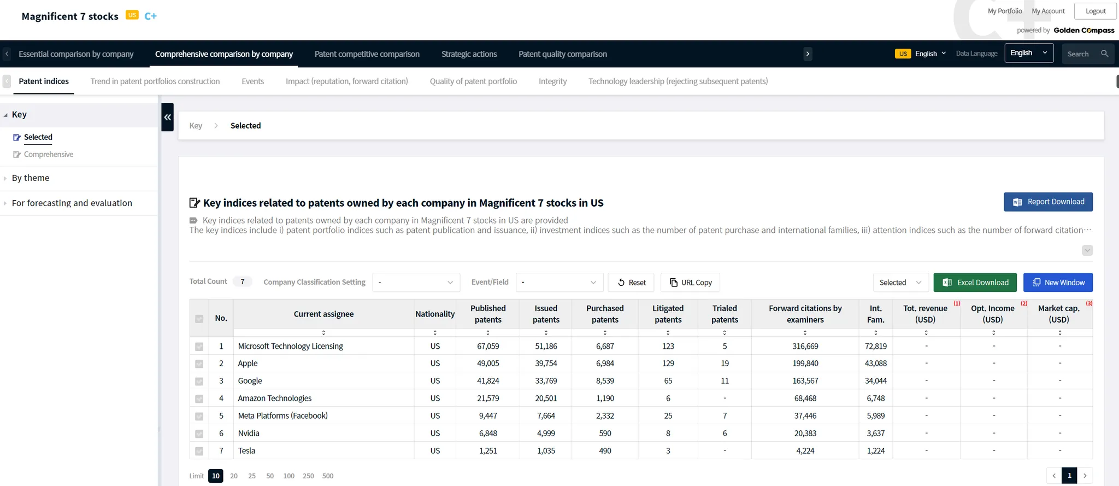Toggle the select-all header checkbox

[x=199, y=319]
